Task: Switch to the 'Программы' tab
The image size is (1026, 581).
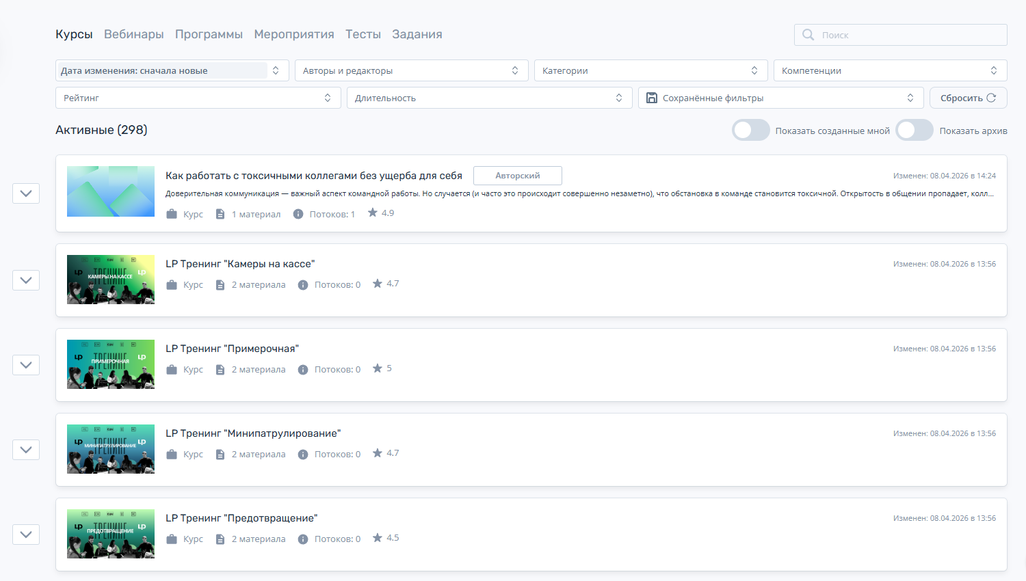Action: 209,34
